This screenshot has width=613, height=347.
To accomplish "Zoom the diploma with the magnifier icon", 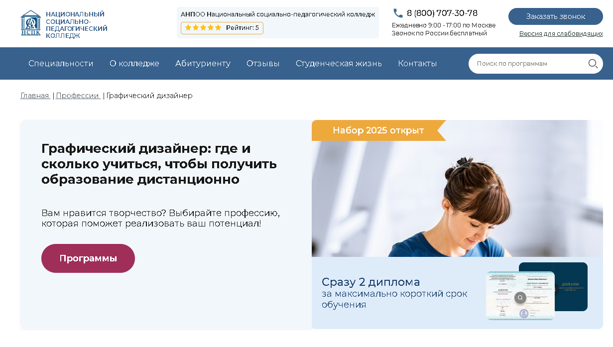I will point(520,298).
